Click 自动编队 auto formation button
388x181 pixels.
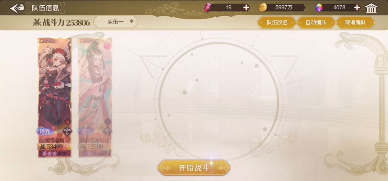point(316,23)
